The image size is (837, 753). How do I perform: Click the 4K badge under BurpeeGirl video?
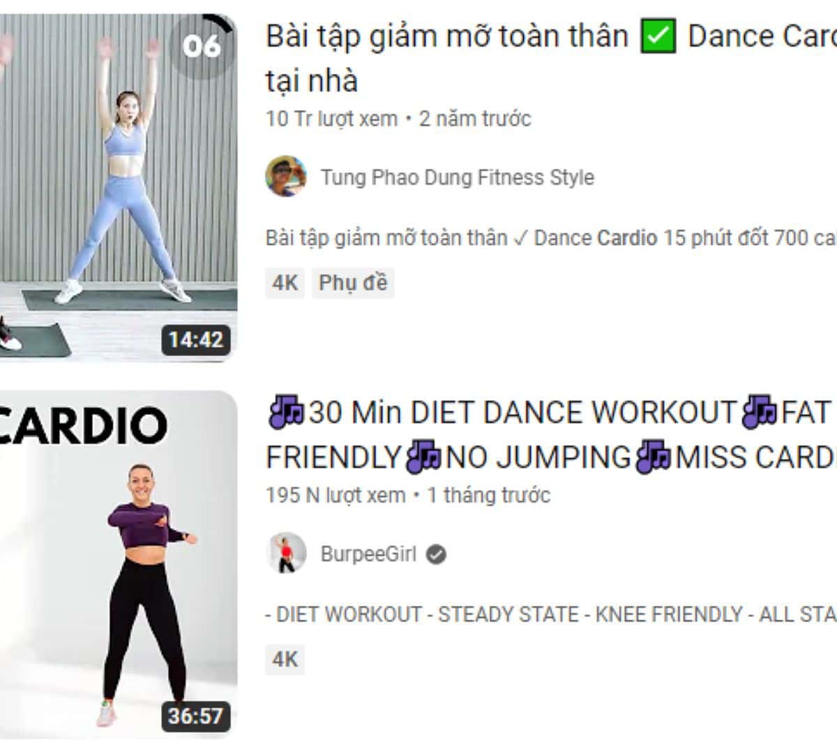pos(285,660)
